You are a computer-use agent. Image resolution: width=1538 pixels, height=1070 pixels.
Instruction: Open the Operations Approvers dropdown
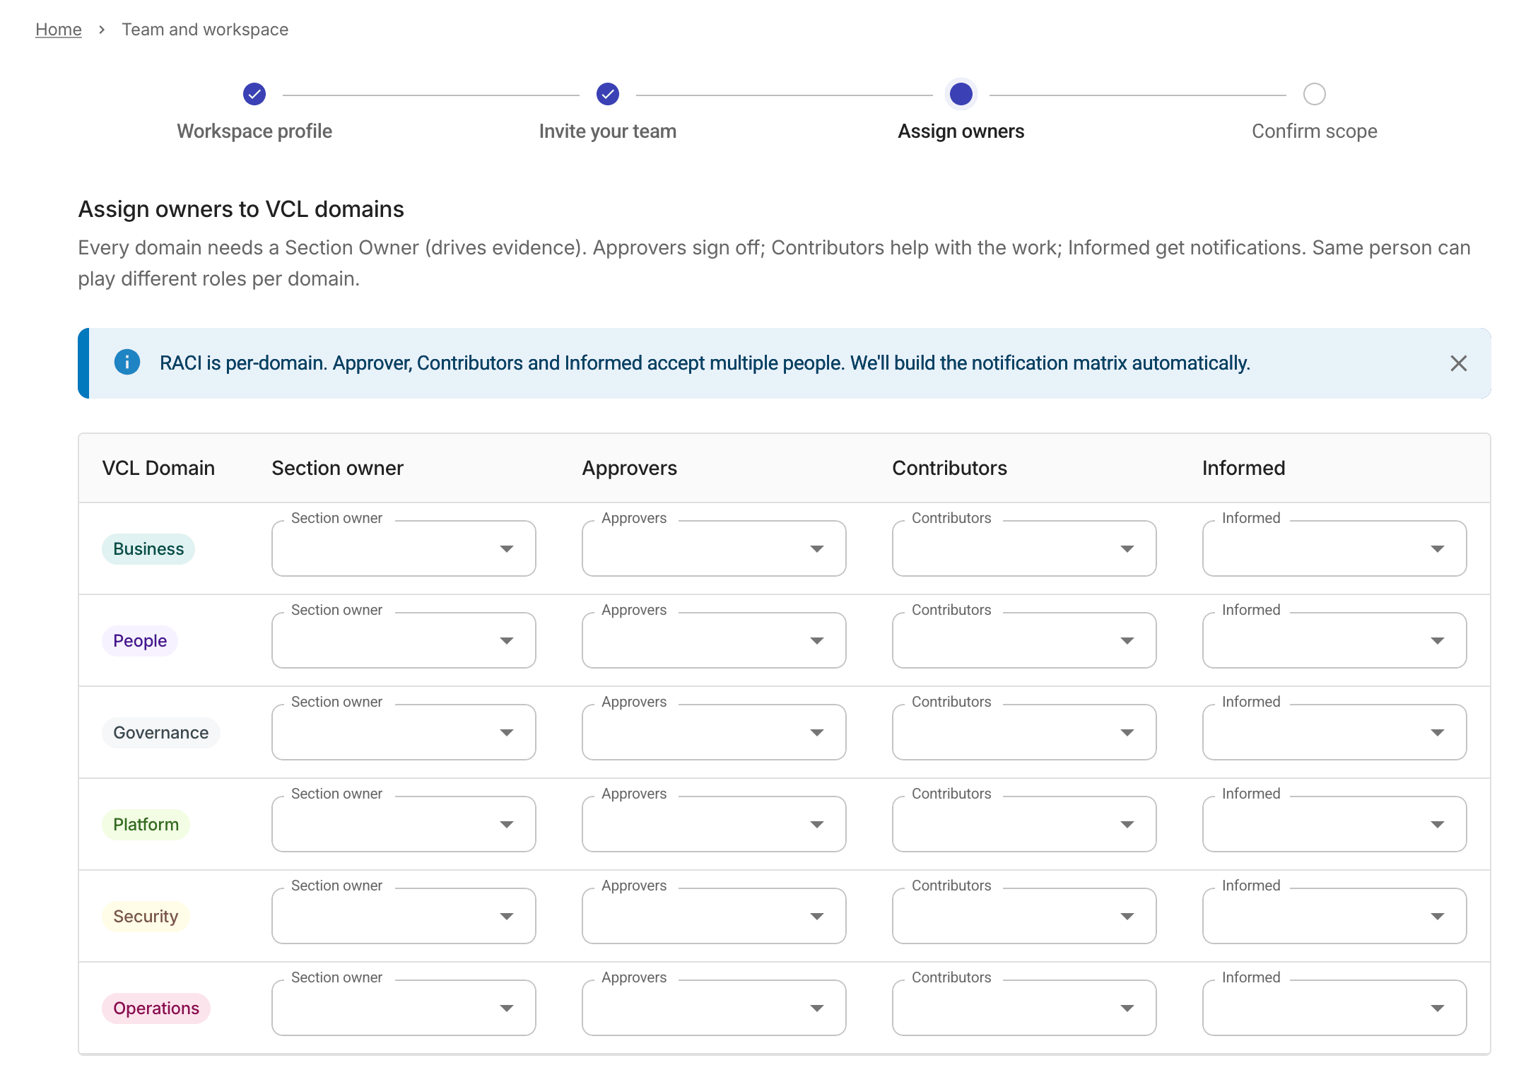[714, 1008]
